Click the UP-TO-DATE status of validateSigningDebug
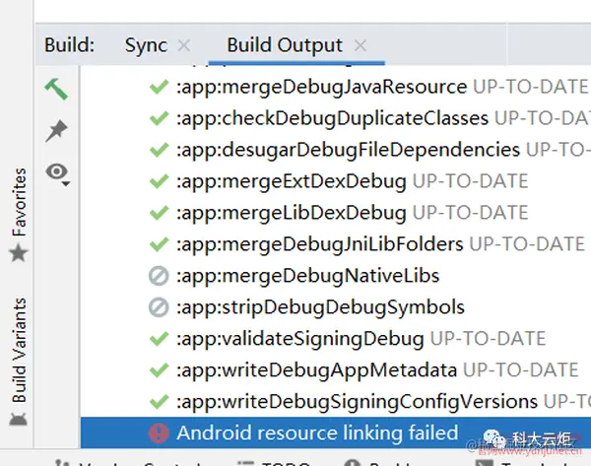The width and height of the screenshot is (591, 466). [489, 339]
